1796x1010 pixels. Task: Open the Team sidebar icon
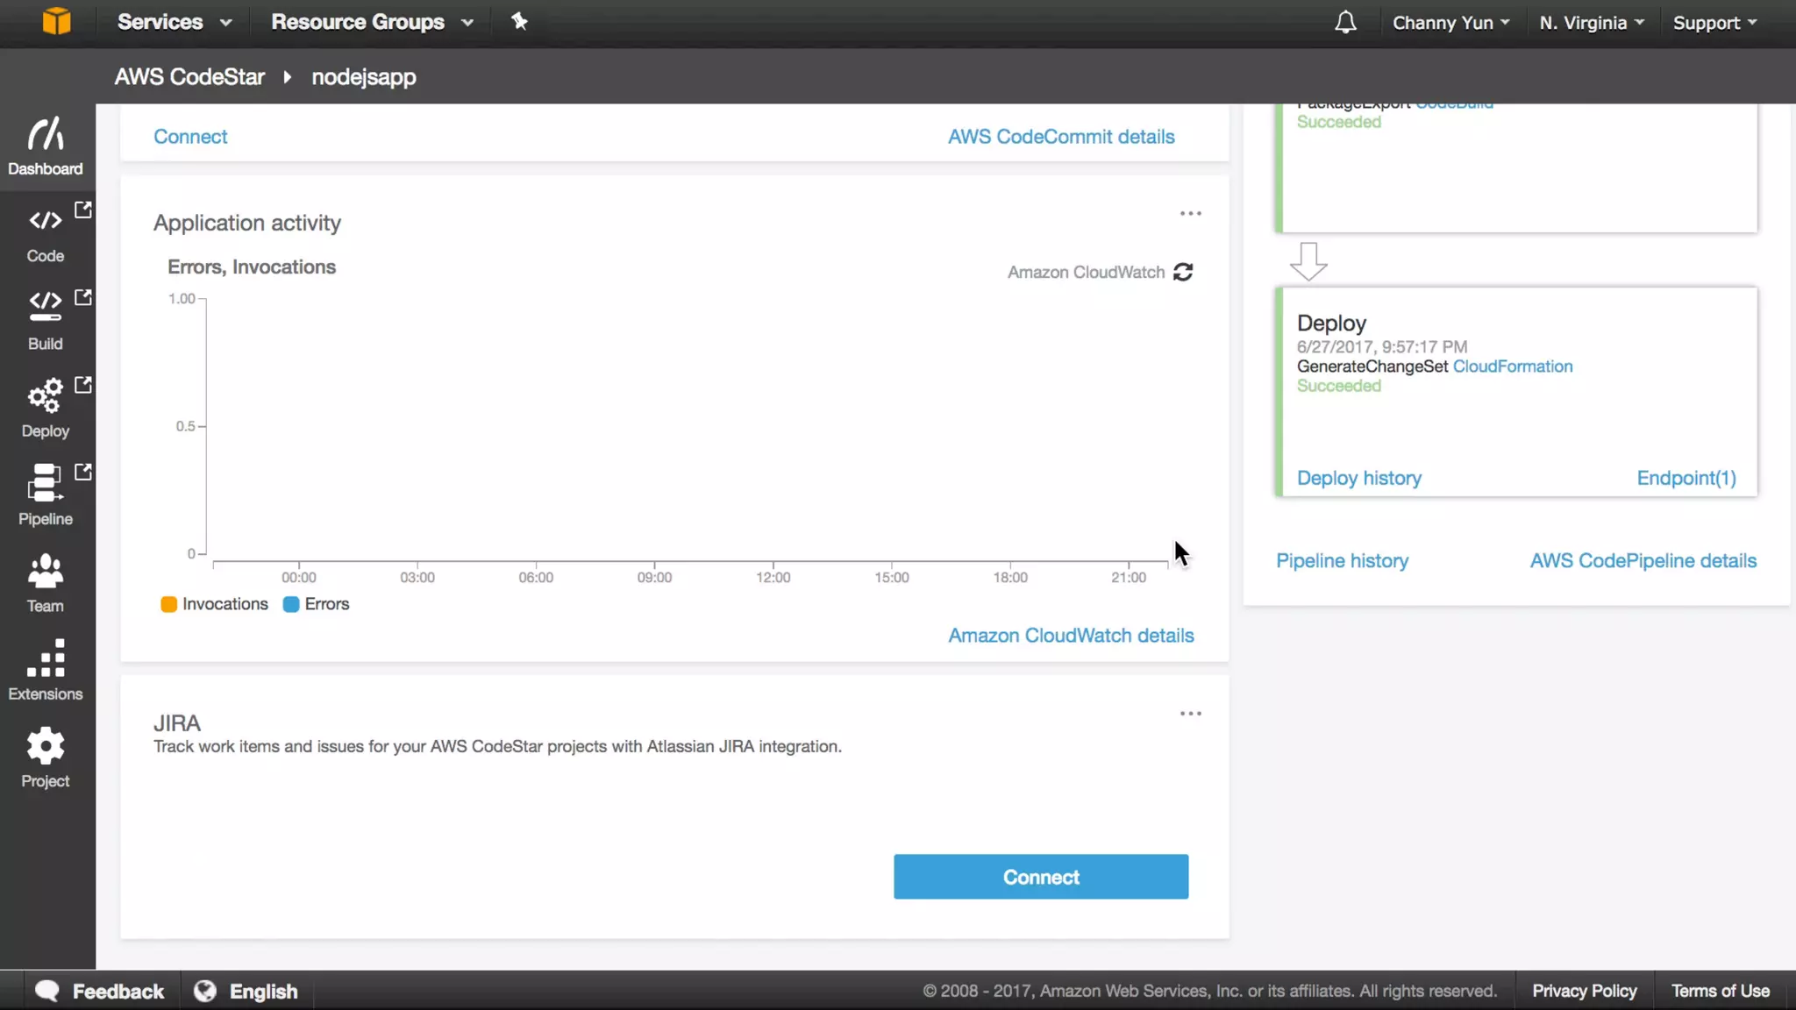pyautogui.click(x=45, y=571)
